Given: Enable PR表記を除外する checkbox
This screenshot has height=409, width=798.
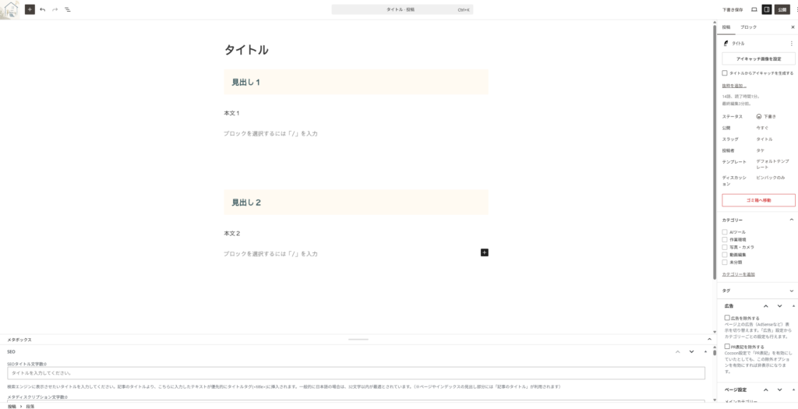Looking at the screenshot, I should 727,347.
